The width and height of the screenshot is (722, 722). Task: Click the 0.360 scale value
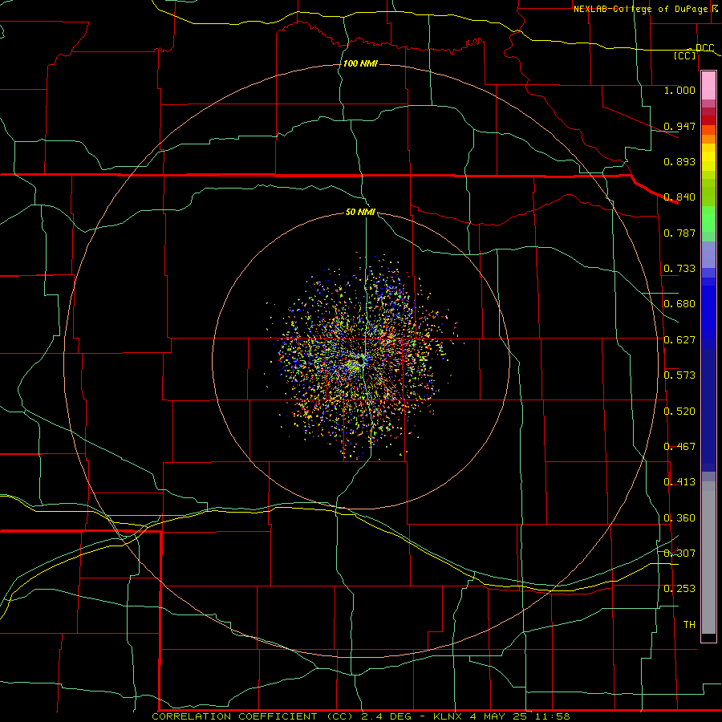(679, 518)
